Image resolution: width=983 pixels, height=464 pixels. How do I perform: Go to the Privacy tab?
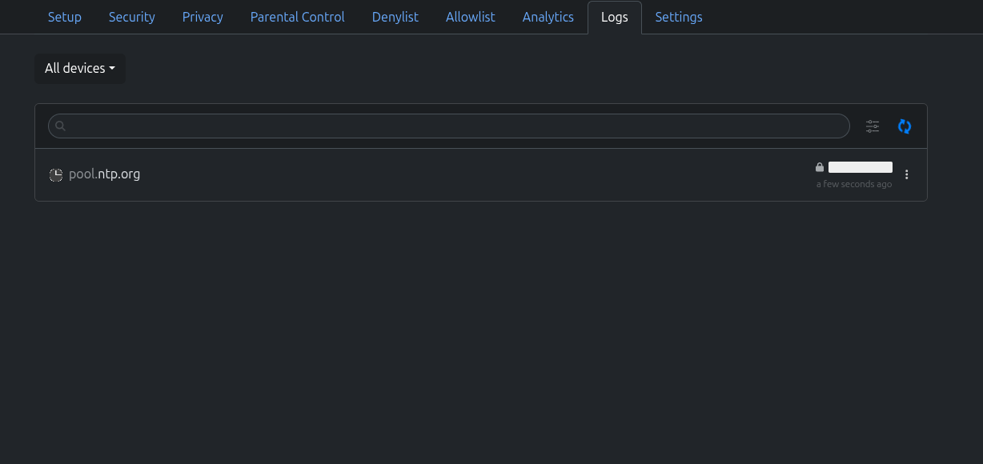203,17
